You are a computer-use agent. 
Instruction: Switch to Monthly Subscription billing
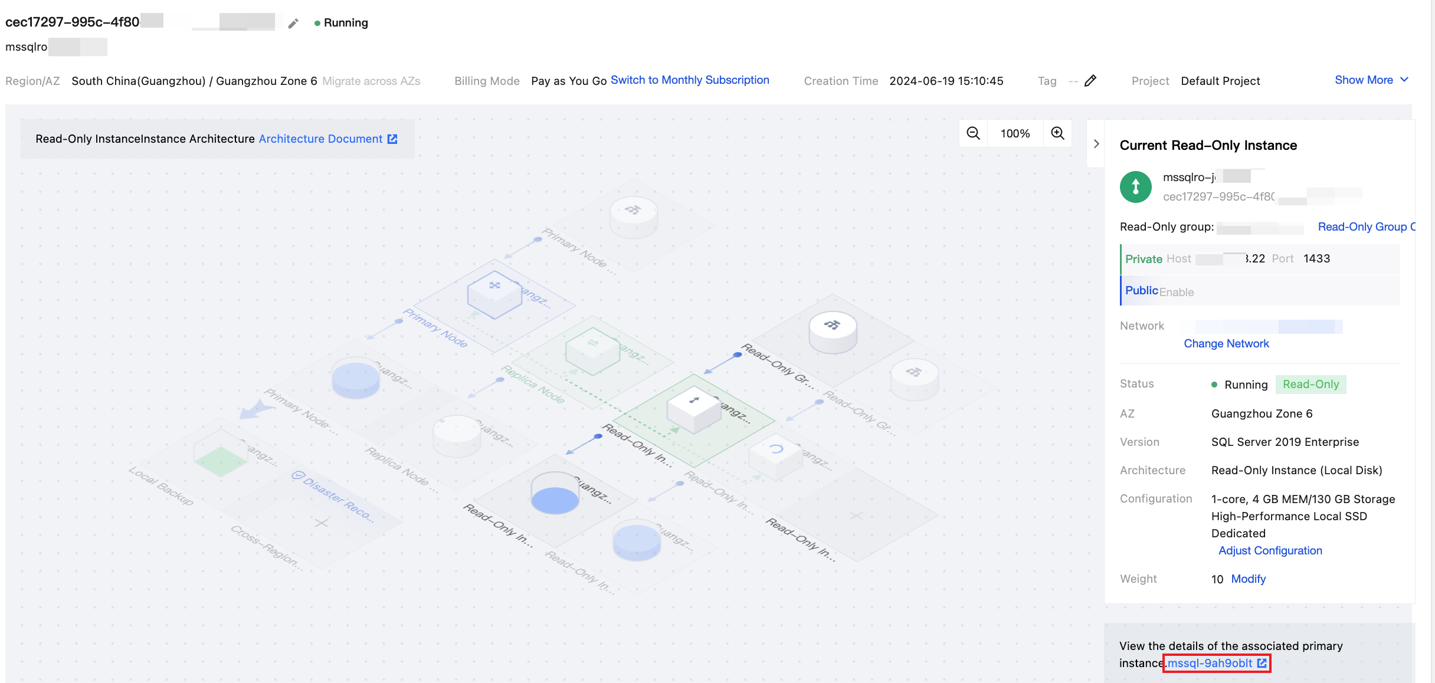(690, 80)
